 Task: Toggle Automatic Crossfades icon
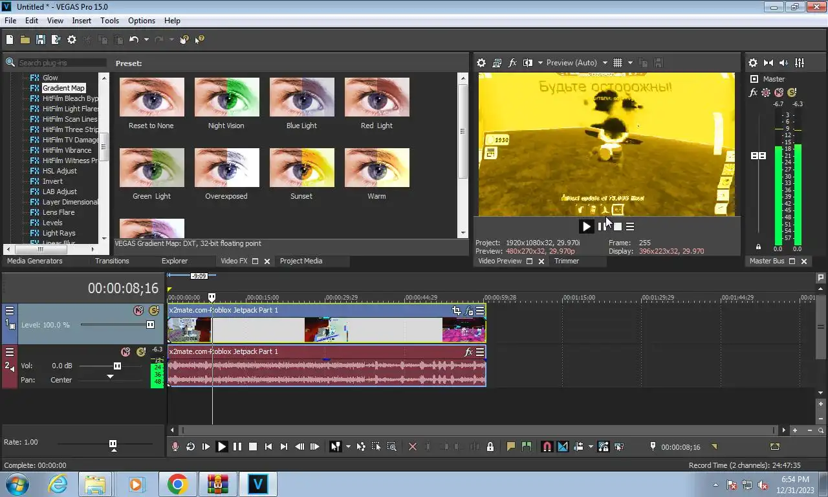tap(563, 447)
